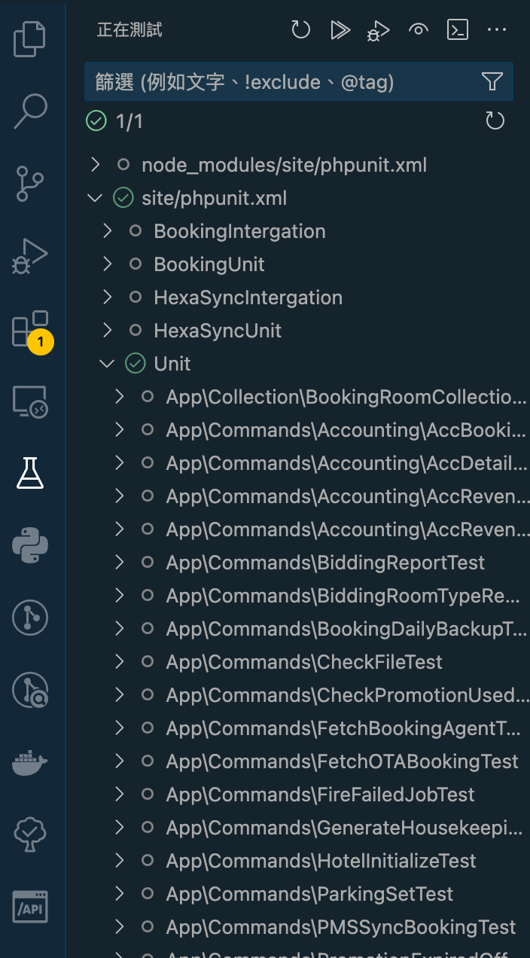Open the Python extension view
Viewport: 530px width, 958px height.
30,545
